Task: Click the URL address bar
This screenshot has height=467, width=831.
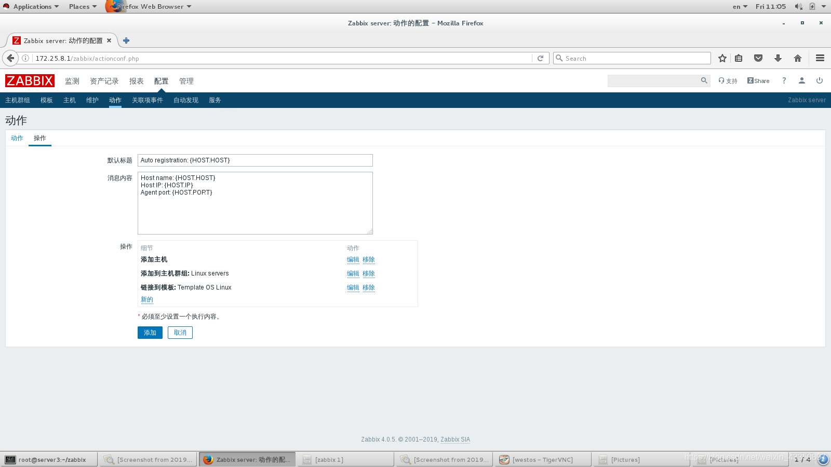Action: pos(283,58)
